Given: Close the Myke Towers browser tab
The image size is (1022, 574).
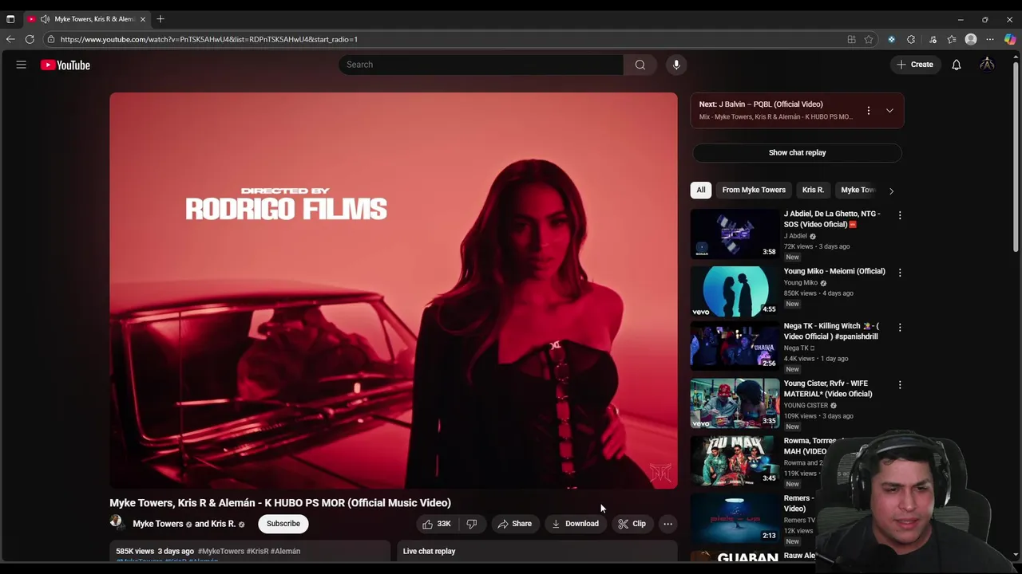Looking at the screenshot, I should click(143, 19).
